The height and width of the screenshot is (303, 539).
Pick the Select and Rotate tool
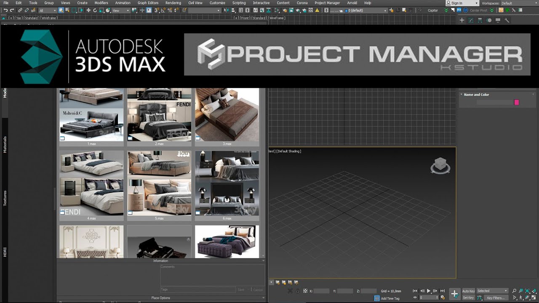(95, 10)
